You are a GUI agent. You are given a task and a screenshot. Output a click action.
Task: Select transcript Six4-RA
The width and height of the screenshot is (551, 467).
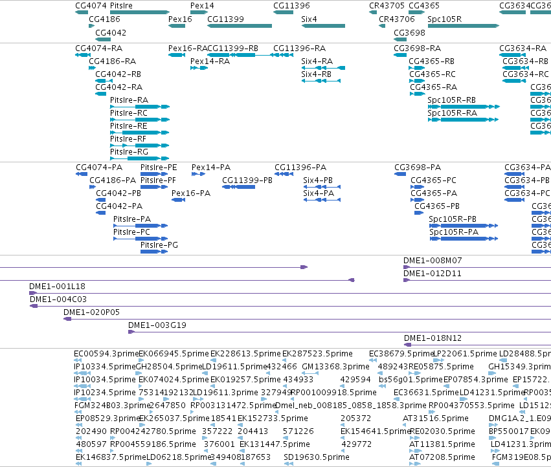pyautogui.click(x=317, y=61)
